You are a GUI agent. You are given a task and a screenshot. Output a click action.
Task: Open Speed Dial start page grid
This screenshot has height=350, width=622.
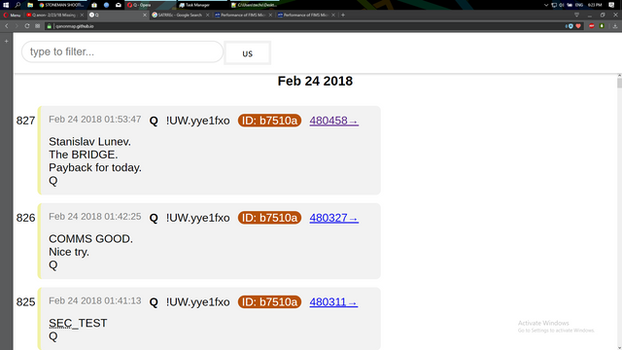tap(38, 26)
